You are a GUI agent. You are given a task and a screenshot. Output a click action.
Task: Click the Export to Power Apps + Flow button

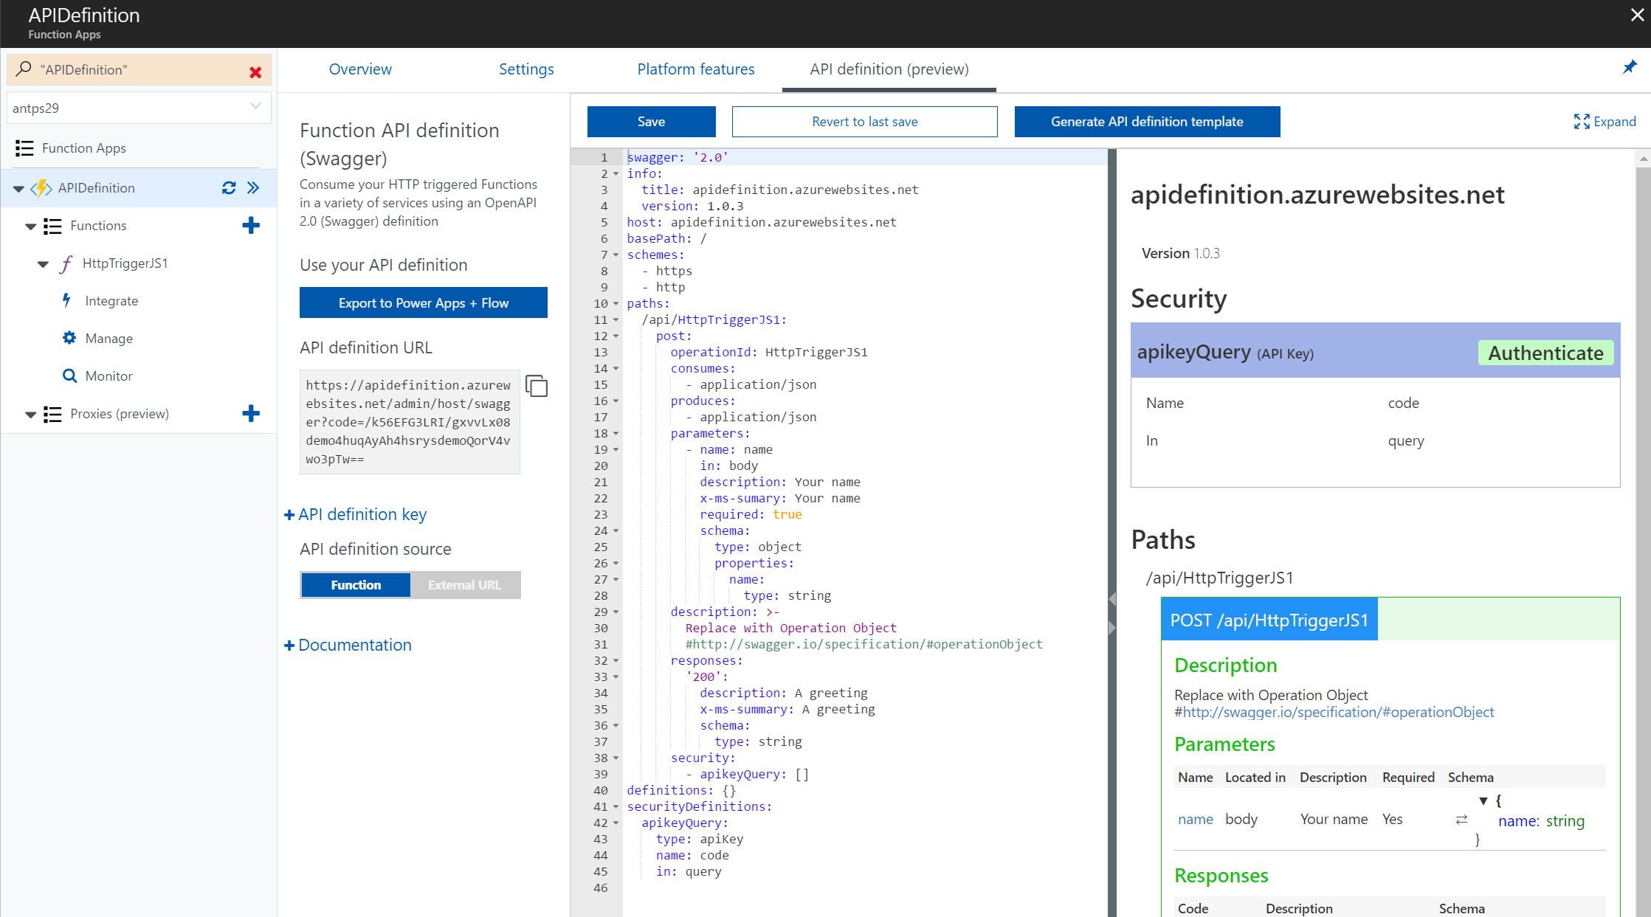[x=424, y=302]
